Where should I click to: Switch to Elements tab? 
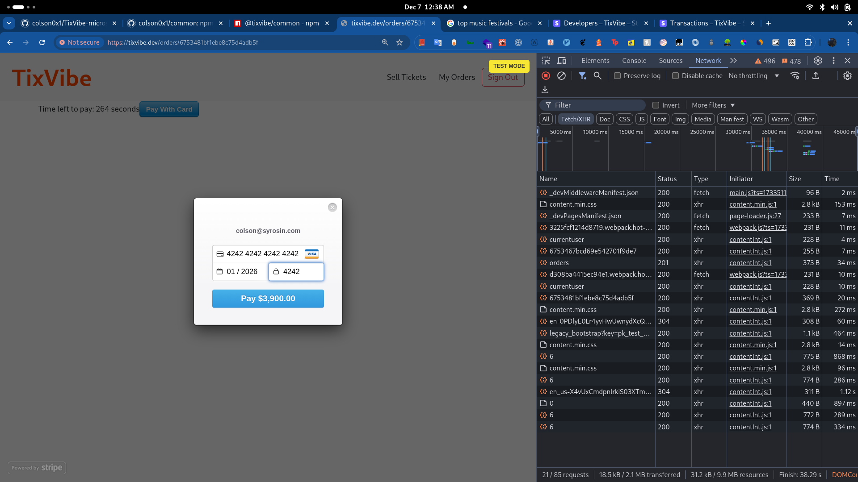click(595, 61)
